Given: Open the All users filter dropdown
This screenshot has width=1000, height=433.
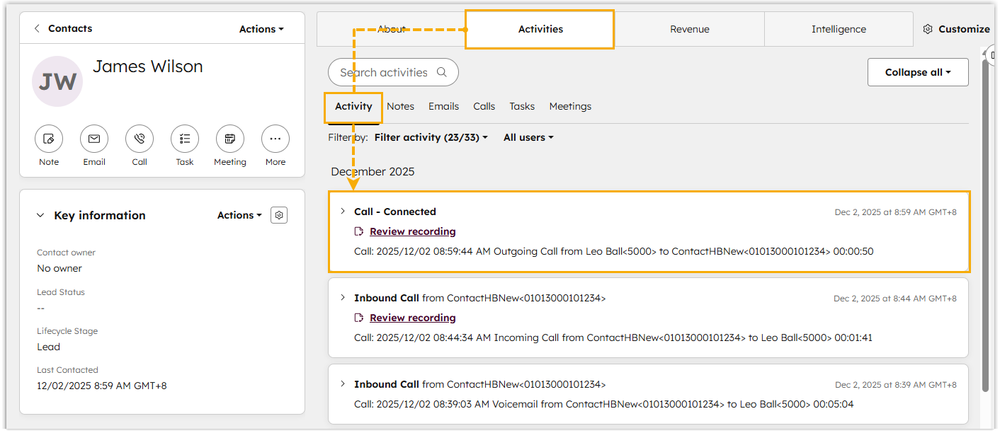Looking at the screenshot, I should point(528,138).
